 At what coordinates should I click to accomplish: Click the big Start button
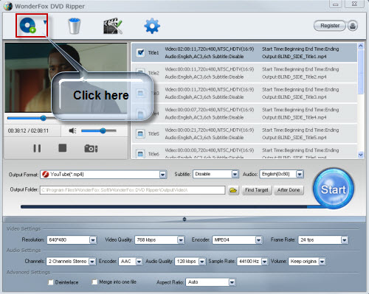tap(334, 189)
